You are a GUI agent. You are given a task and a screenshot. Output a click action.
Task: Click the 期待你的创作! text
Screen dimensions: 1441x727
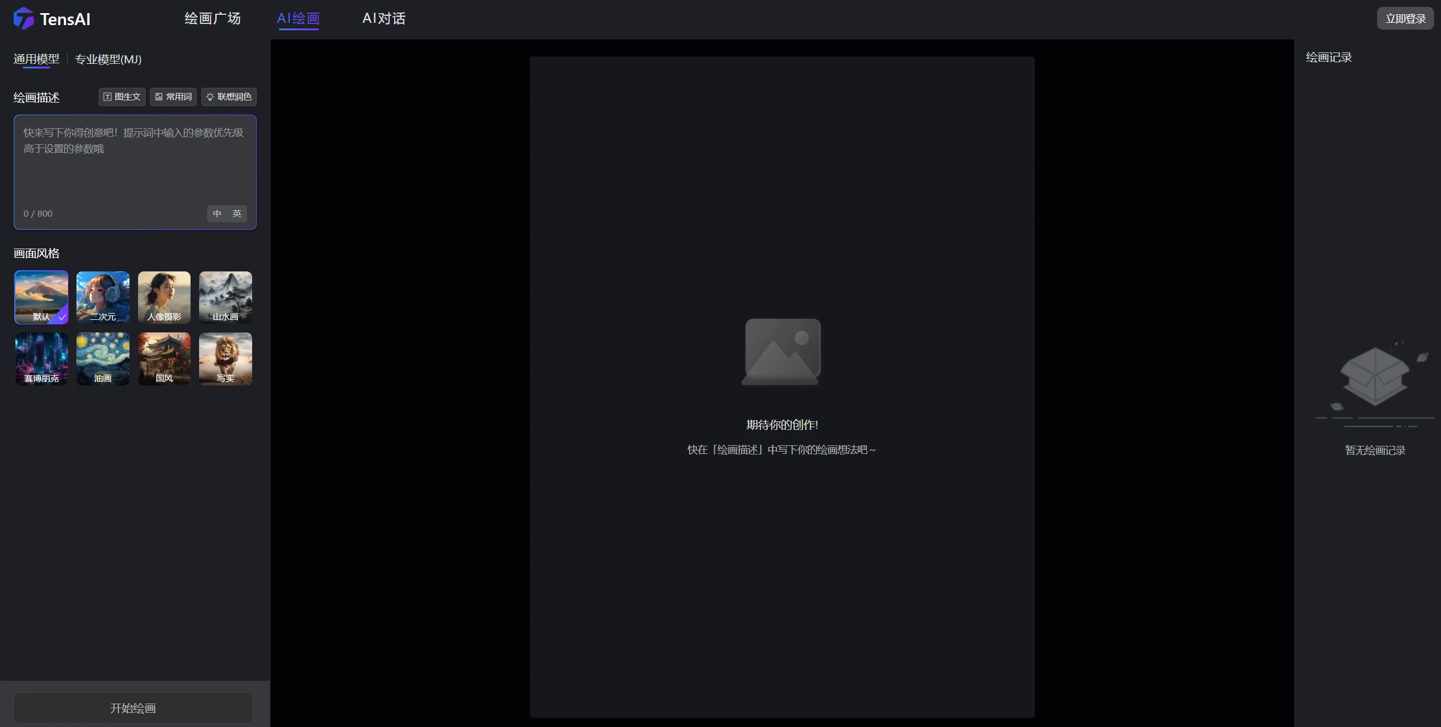coord(782,424)
